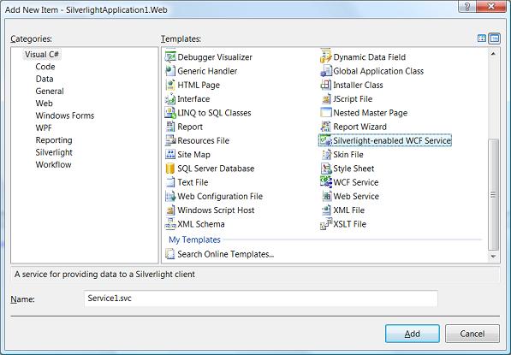The height and width of the screenshot is (355, 511).
Task: Choose the SQL Server Database template icon
Action: pos(170,169)
